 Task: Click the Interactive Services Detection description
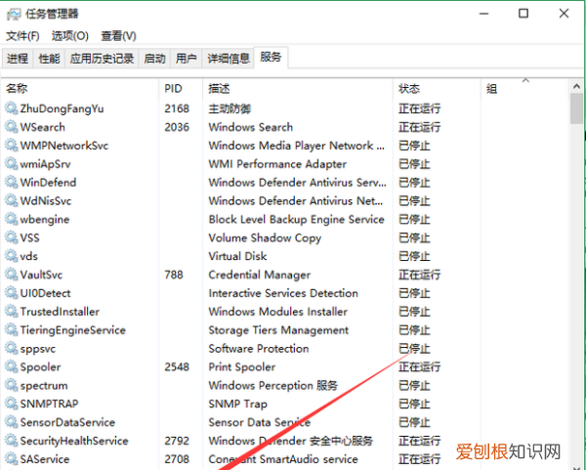pyautogui.click(x=283, y=293)
